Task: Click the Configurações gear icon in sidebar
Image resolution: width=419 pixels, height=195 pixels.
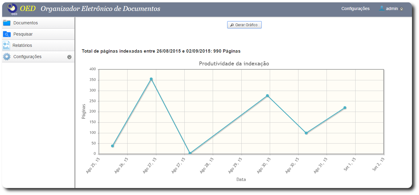Action: pyautogui.click(x=7, y=57)
